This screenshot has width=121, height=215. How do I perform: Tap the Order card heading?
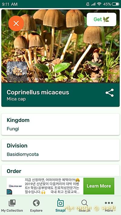pyautogui.click(x=14, y=171)
